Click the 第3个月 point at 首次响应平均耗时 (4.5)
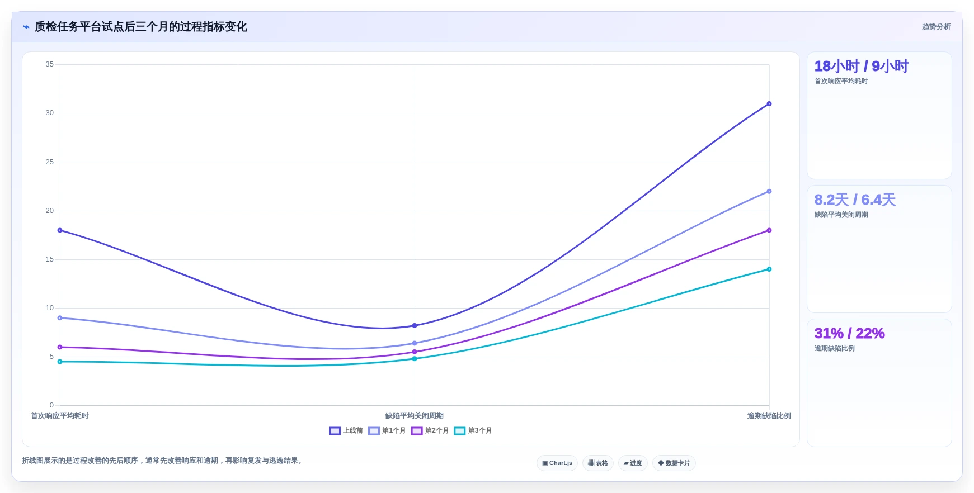 tap(60, 362)
